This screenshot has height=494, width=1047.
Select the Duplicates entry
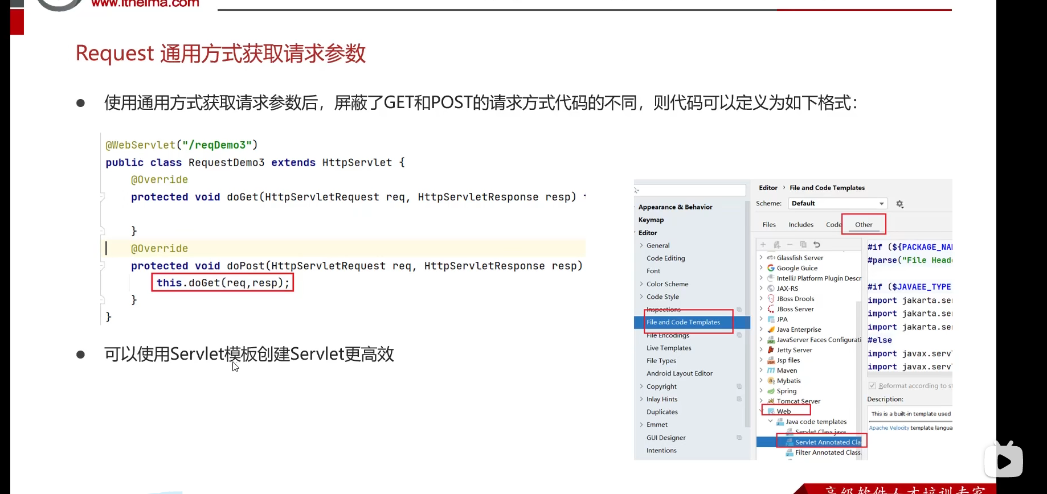(662, 412)
